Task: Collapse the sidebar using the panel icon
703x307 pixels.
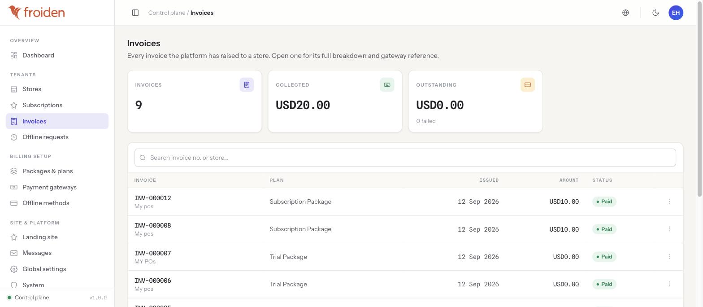Action: click(x=135, y=13)
